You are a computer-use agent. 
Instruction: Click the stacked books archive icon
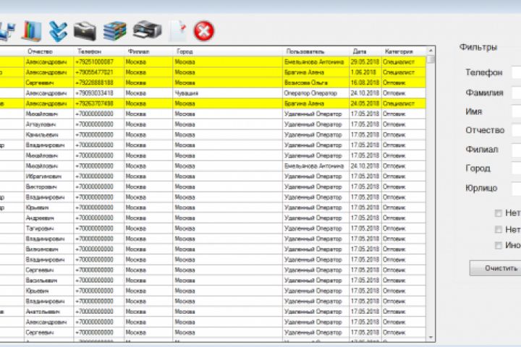[114, 31]
